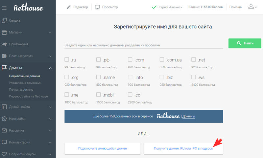The width and height of the screenshot is (263, 158).
Task: Click the Nethouse logo in blue banner
Action: [x=168, y=116]
